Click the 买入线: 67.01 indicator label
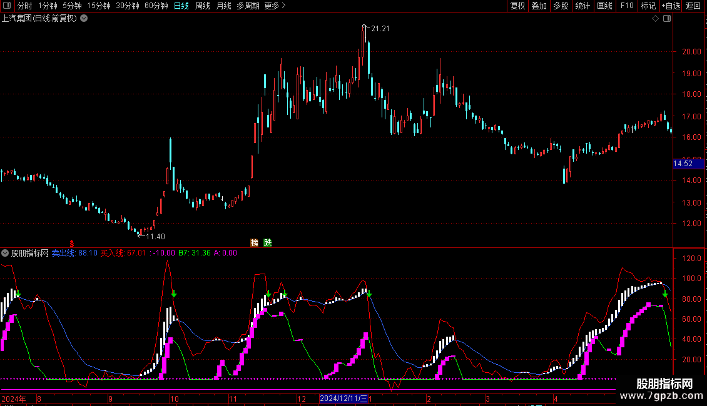Screen dimensions: 707x406 coord(123,253)
